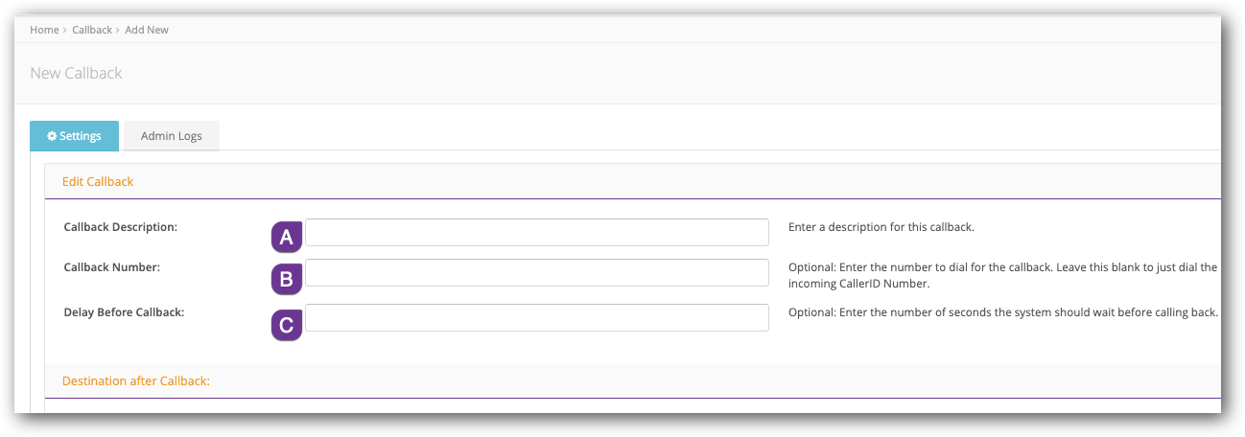
Task: Open the Settings tab
Action: tap(74, 136)
